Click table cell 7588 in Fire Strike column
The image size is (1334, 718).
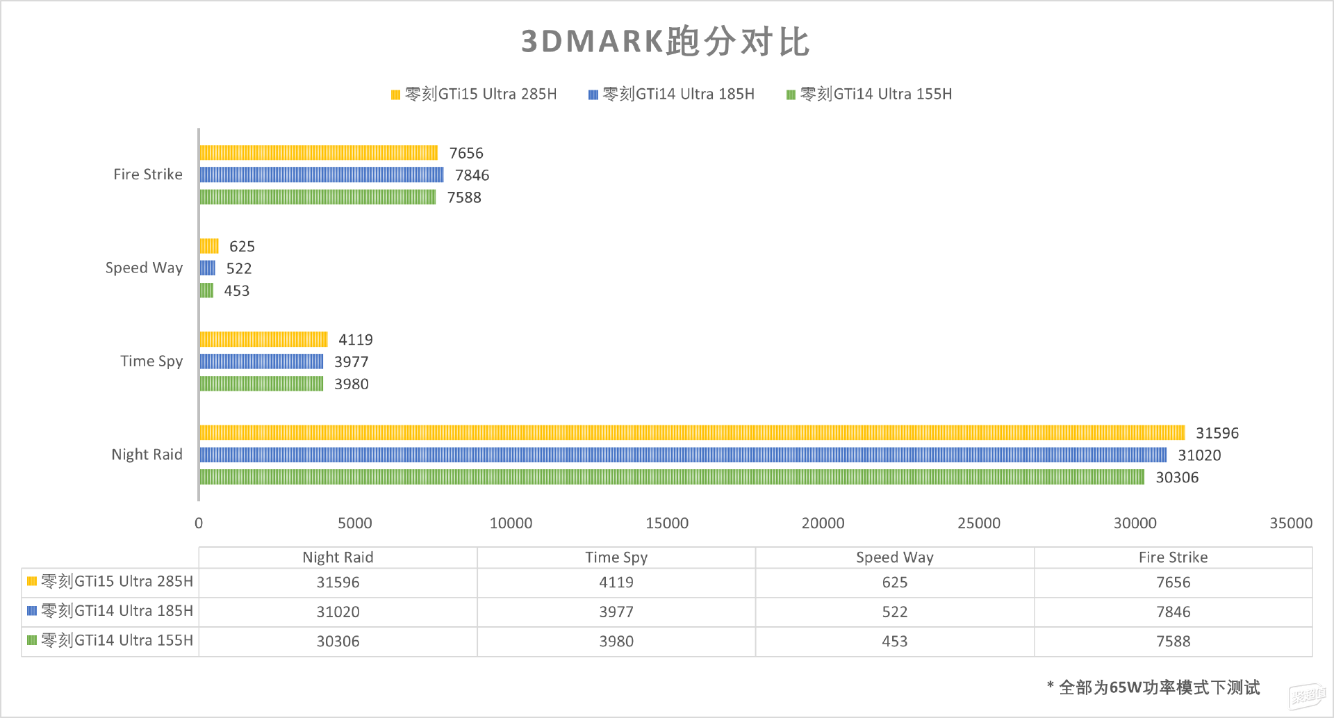pyautogui.click(x=1174, y=642)
